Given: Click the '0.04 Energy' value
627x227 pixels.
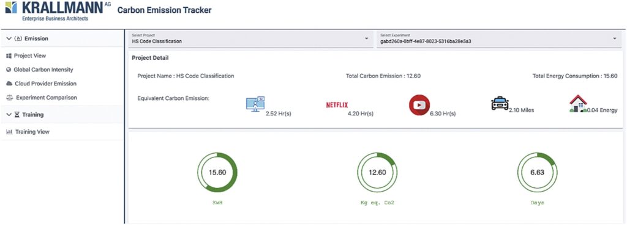Looking at the screenshot, I should coord(603,110).
